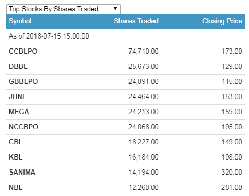Select the KBL stock symbol
Viewport: 249px width, 196px height.
point(16,157)
